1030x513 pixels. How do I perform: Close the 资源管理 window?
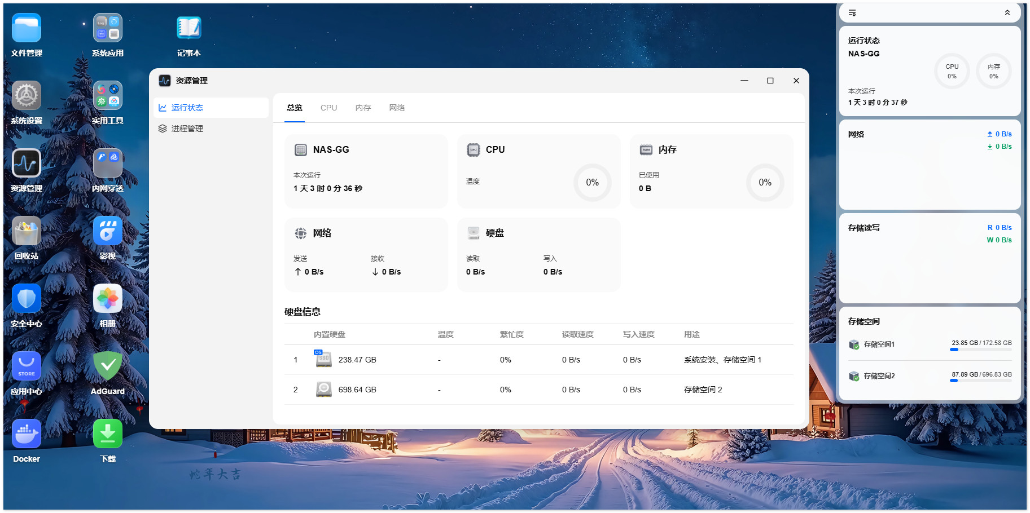pos(796,81)
